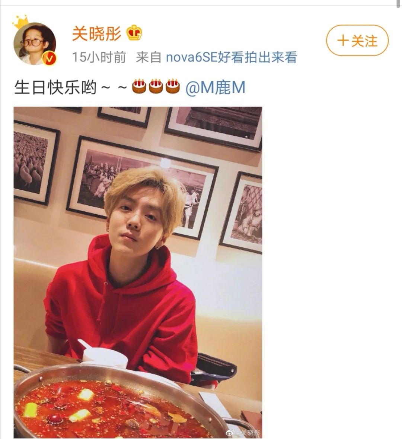Click the third birthday cake emoji
This screenshot has height=439, width=402.
tap(173, 86)
